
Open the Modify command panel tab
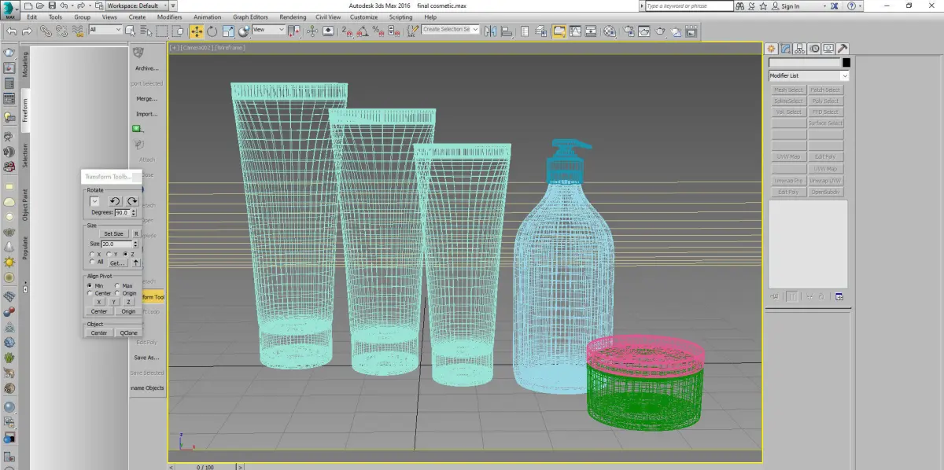click(785, 49)
